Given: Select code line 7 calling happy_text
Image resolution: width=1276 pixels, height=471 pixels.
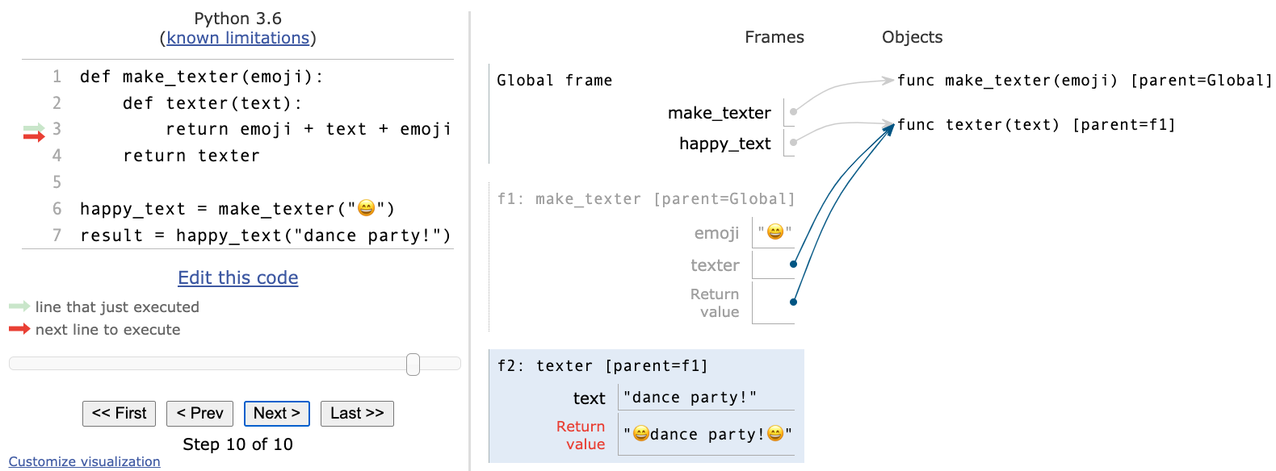Looking at the screenshot, I should pos(265,235).
